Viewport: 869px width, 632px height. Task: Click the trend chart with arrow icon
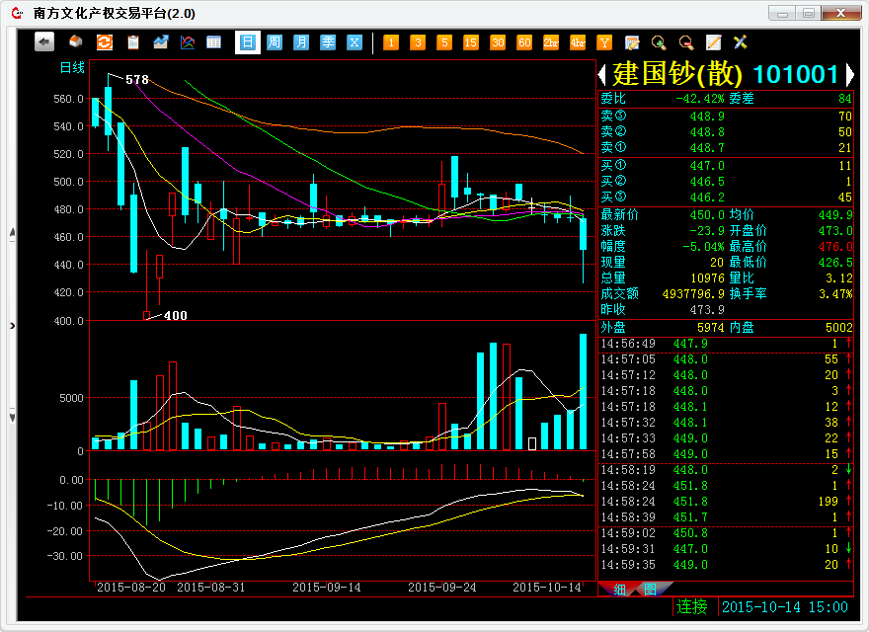(160, 41)
